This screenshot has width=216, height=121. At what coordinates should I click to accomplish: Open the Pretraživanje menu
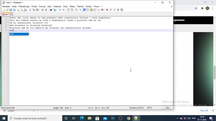tap(24, 6)
